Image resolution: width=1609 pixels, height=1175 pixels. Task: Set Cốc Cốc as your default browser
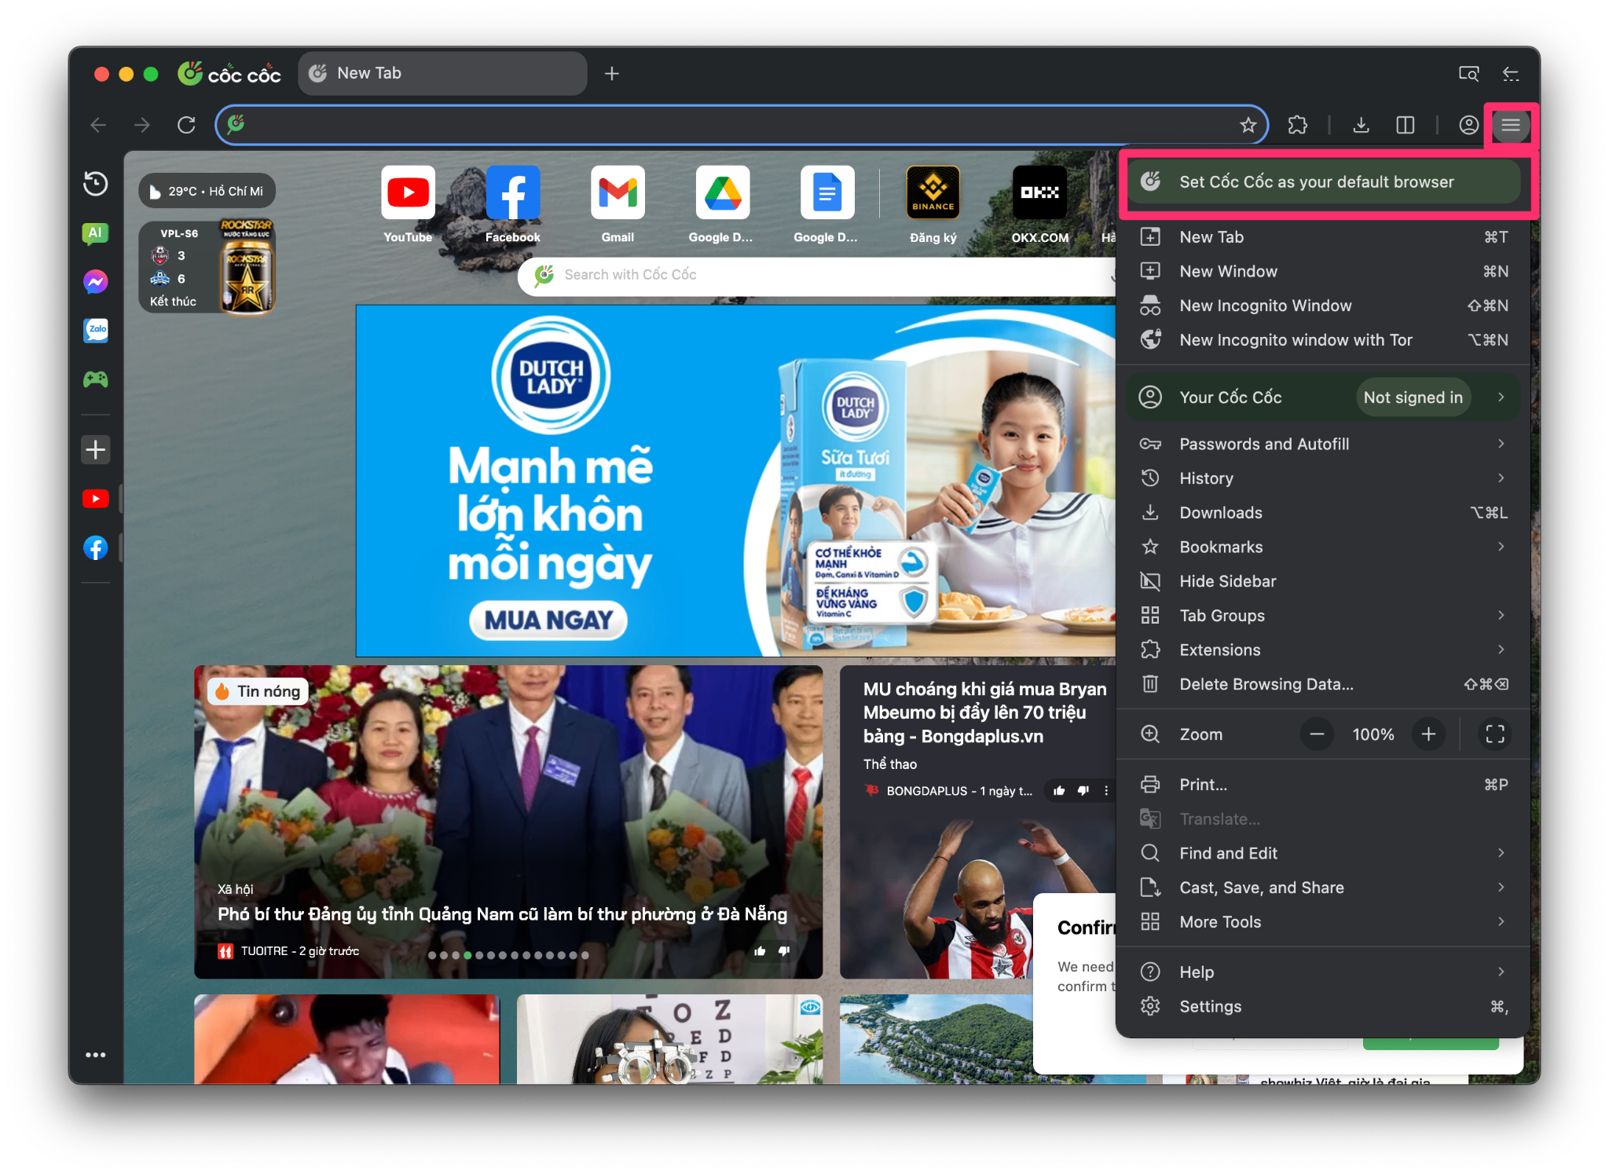(1322, 181)
